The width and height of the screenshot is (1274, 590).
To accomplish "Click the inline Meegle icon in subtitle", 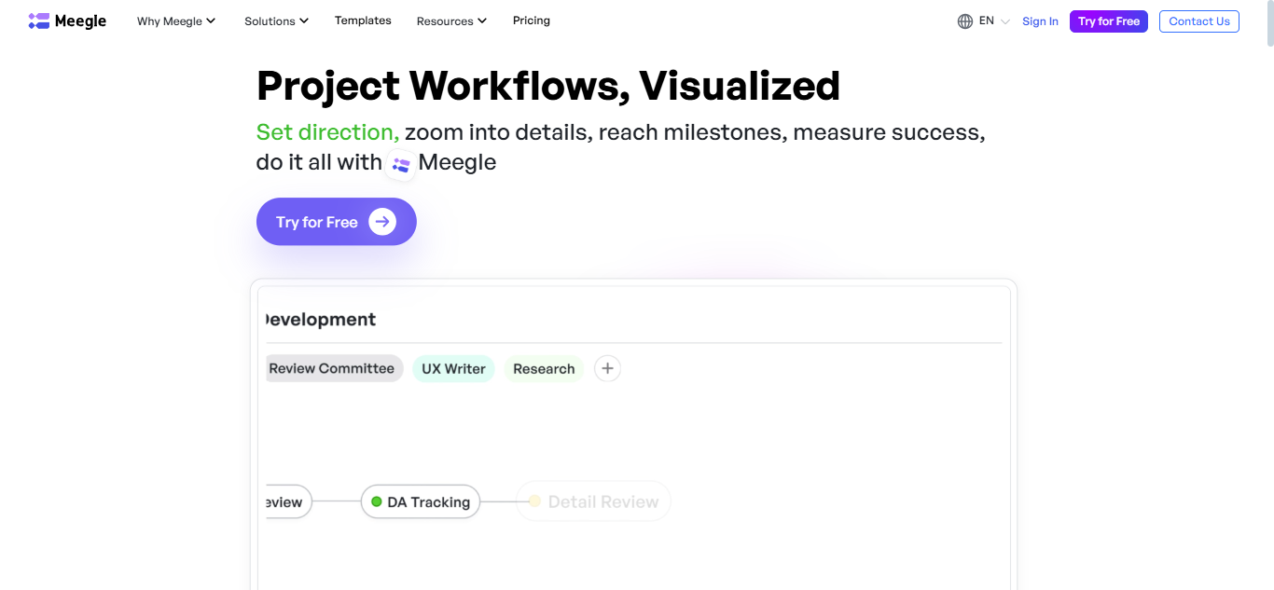I will click(x=401, y=164).
